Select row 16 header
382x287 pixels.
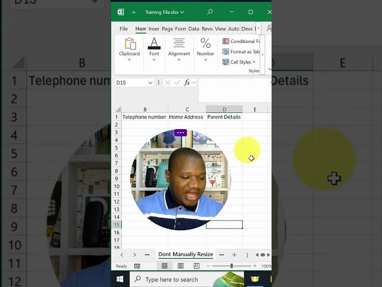[116, 233]
